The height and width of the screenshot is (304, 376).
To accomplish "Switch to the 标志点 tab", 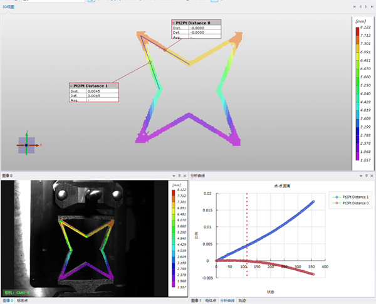I will click(x=23, y=301).
